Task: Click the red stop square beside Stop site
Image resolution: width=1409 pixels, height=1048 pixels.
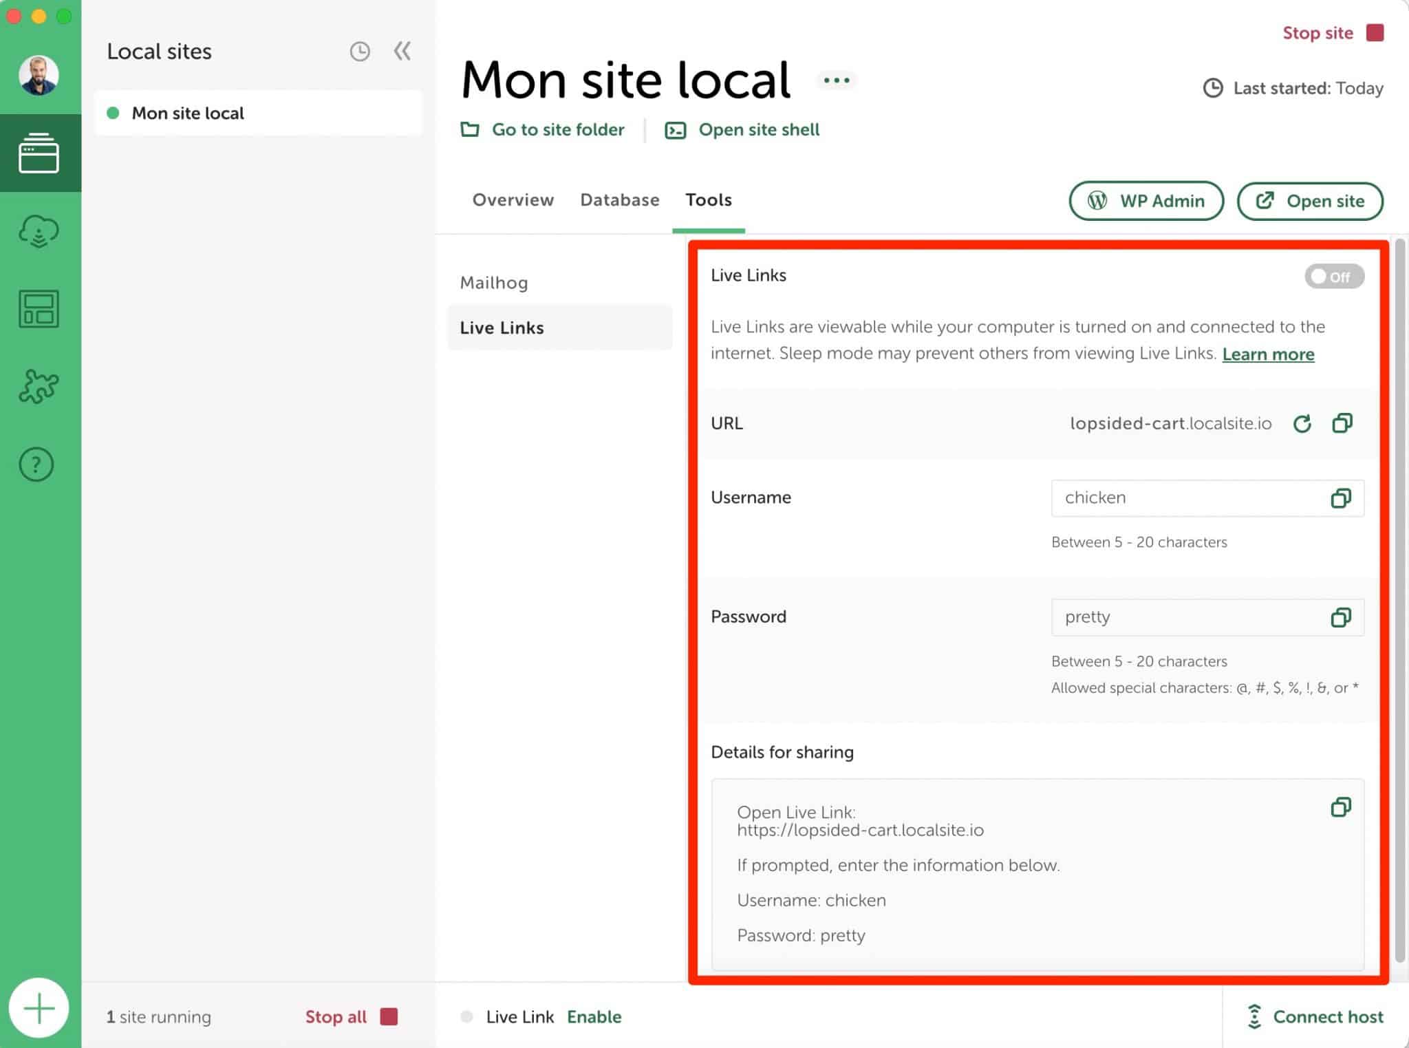Action: (1375, 33)
